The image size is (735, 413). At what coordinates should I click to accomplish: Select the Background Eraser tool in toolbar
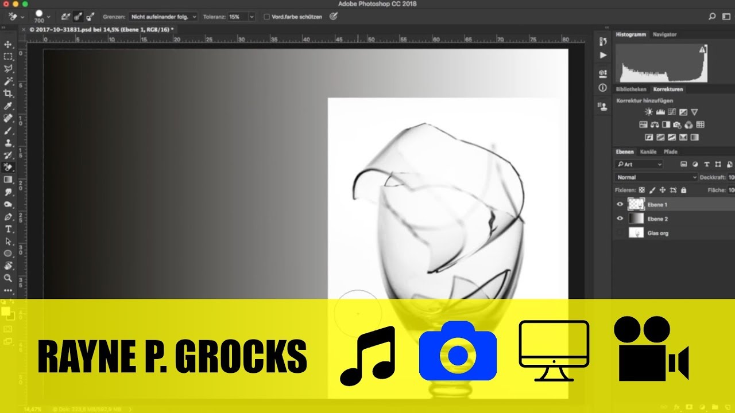[x=8, y=167]
